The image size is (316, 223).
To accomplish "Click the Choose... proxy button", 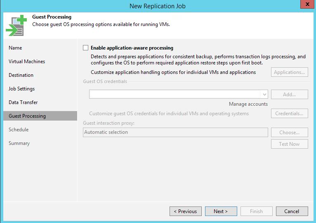I will click(290, 133).
